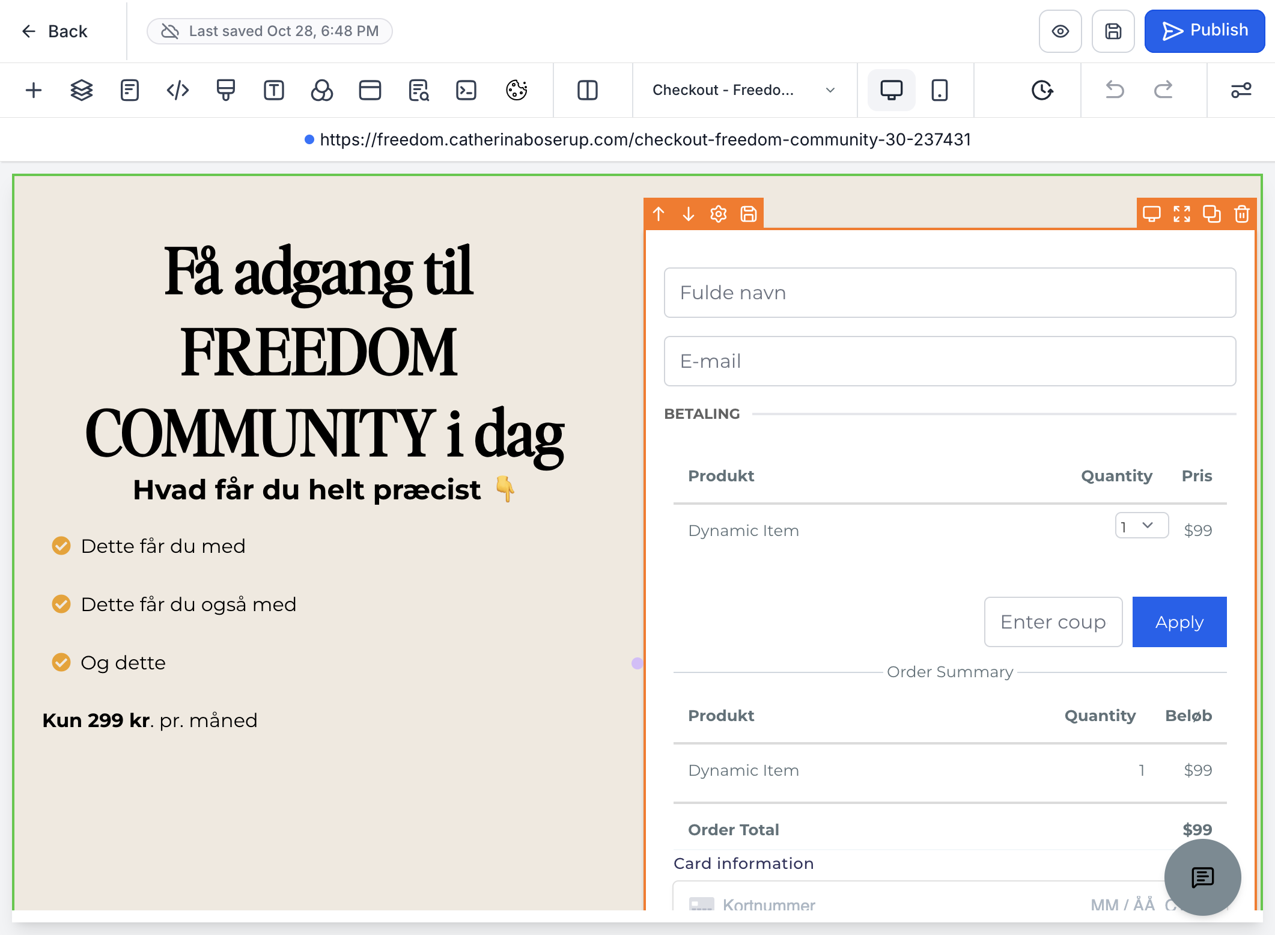This screenshot has height=935, width=1275.
Task: Switch to mobile view
Action: tap(940, 90)
